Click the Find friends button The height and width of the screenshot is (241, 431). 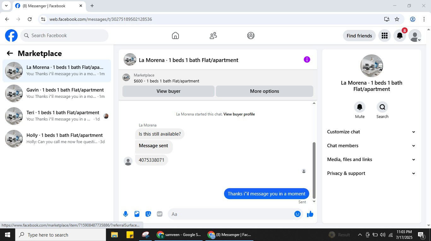359,36
